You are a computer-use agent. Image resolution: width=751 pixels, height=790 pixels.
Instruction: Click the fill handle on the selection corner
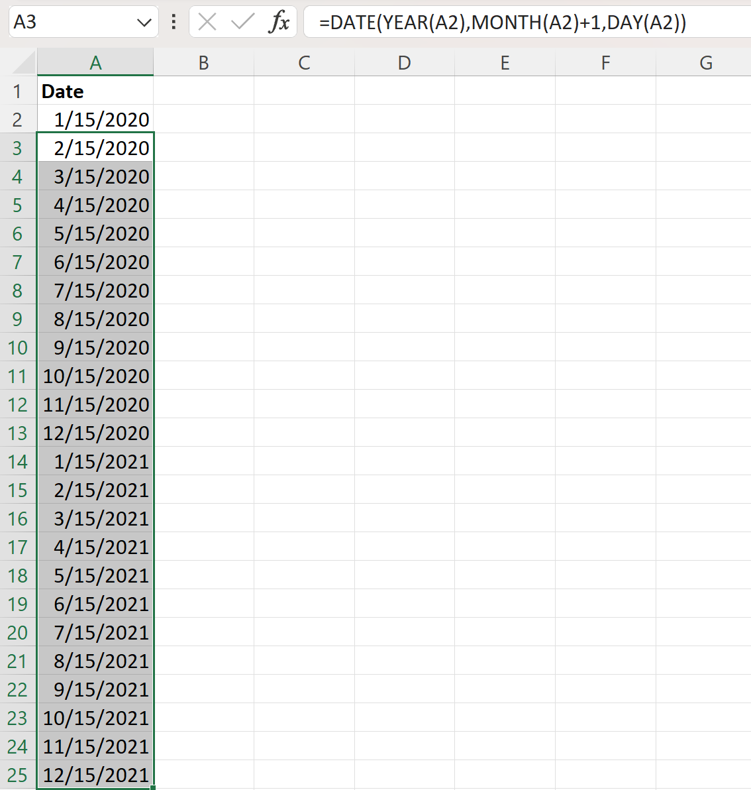153,789
